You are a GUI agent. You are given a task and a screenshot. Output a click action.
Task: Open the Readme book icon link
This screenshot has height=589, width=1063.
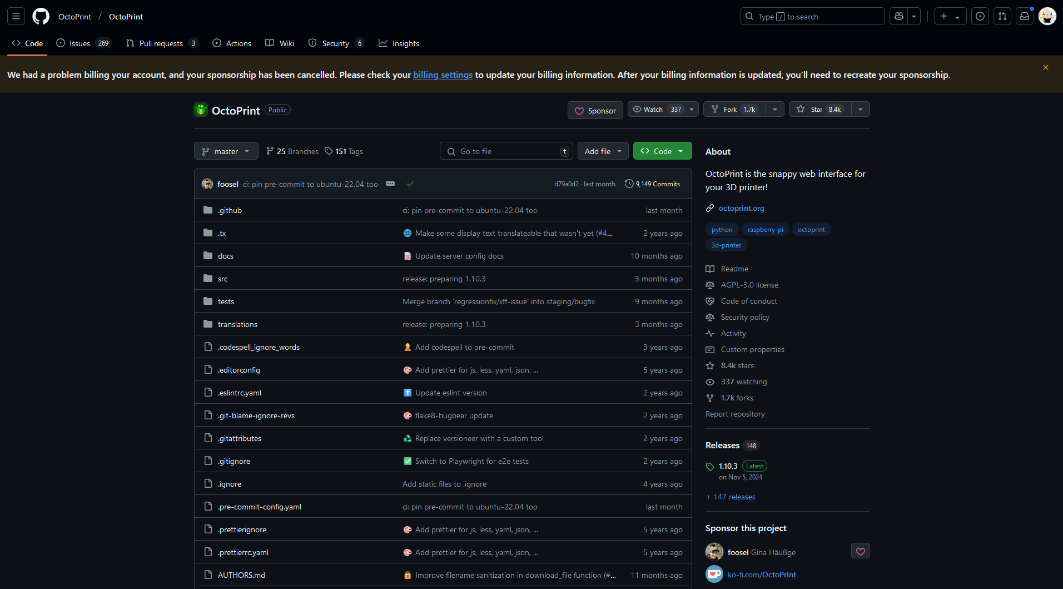coord(710,269)
